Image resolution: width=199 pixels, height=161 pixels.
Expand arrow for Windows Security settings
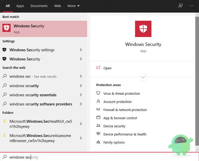click(x=81, y=50)
